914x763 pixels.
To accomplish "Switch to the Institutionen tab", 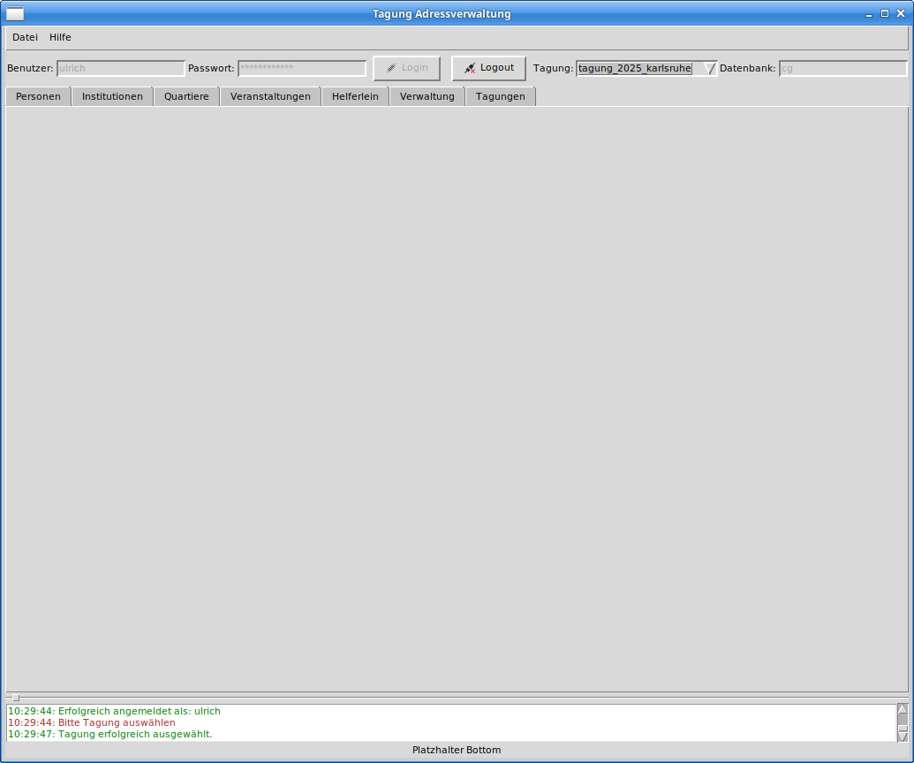I will click(x=112, y=96).
